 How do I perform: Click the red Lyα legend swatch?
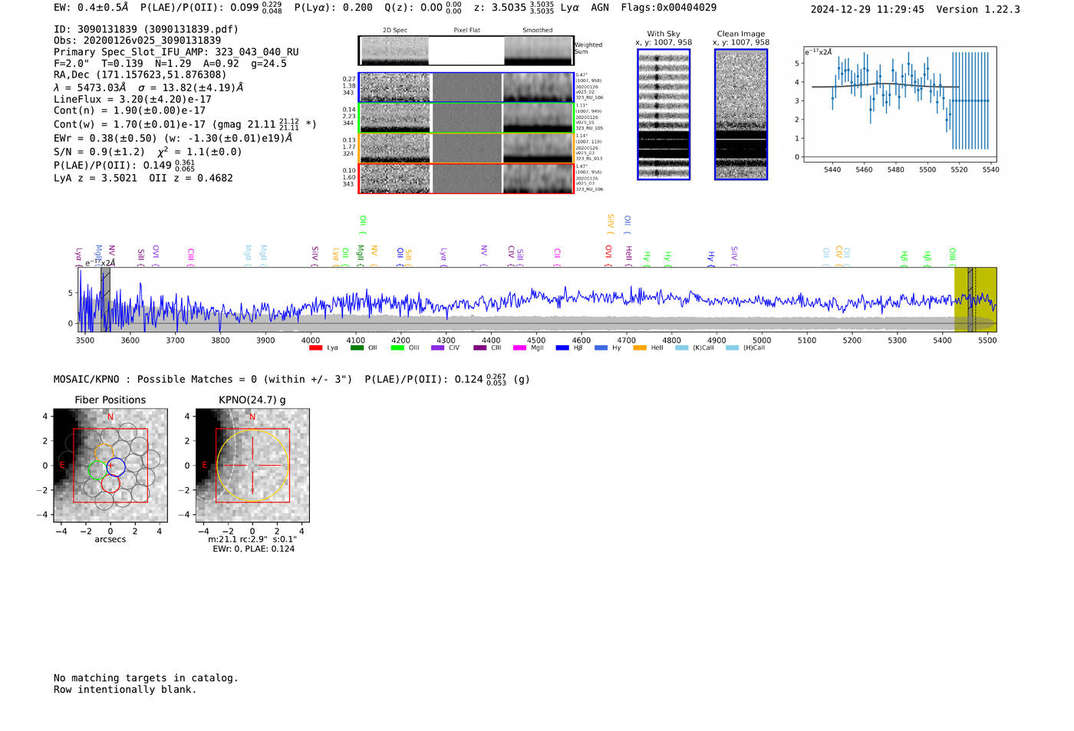click(x=315, y=348)
